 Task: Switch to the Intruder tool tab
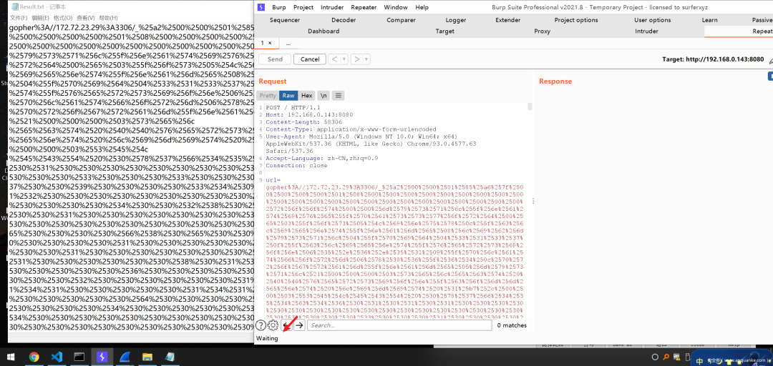[x=646, y=31]
